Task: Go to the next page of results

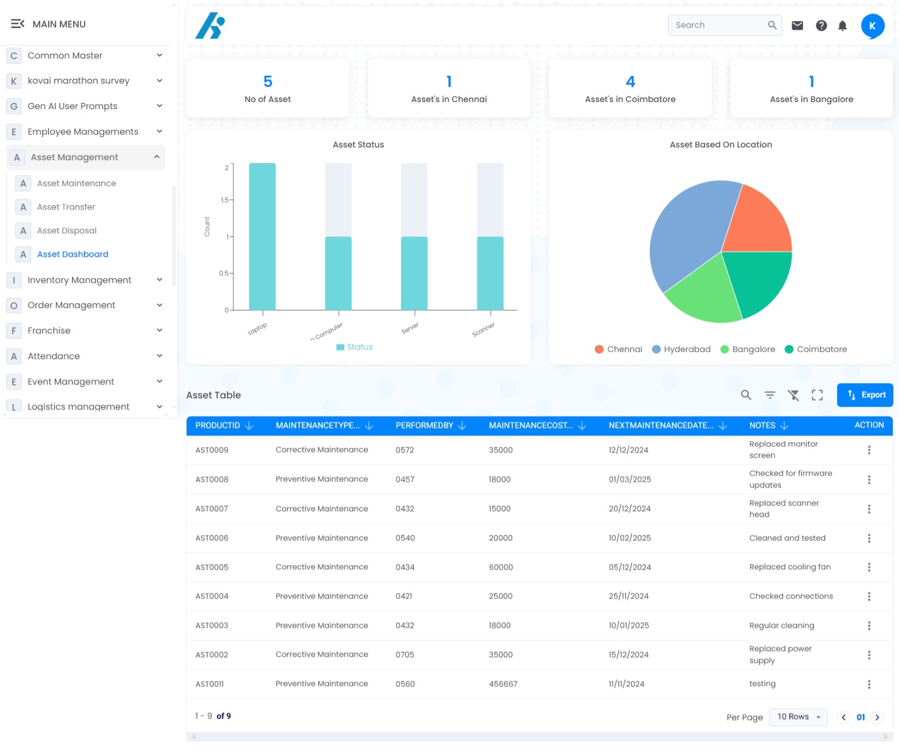Action: pos(877,717)
